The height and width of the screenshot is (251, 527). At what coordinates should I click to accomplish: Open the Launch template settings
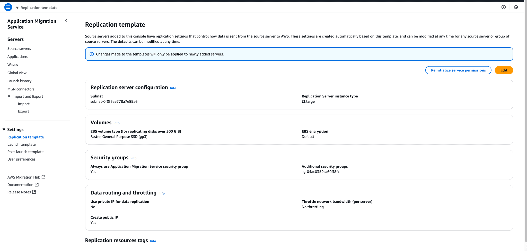[22, 144]
